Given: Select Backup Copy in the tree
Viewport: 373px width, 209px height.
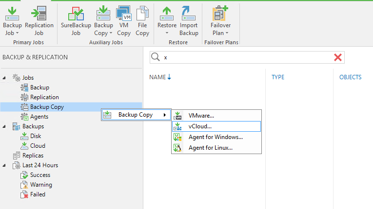Looking at the screenshot, I should pyautogui.click(x=47, y=107).
